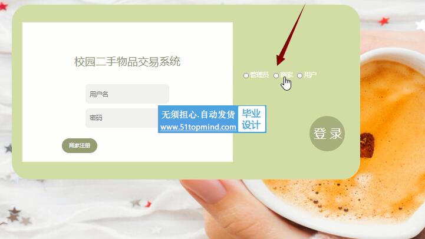The height and width of the screenshot is (239, 425).
Task: Click the gray star decorations at bottom-left
Action: (17, 215)
